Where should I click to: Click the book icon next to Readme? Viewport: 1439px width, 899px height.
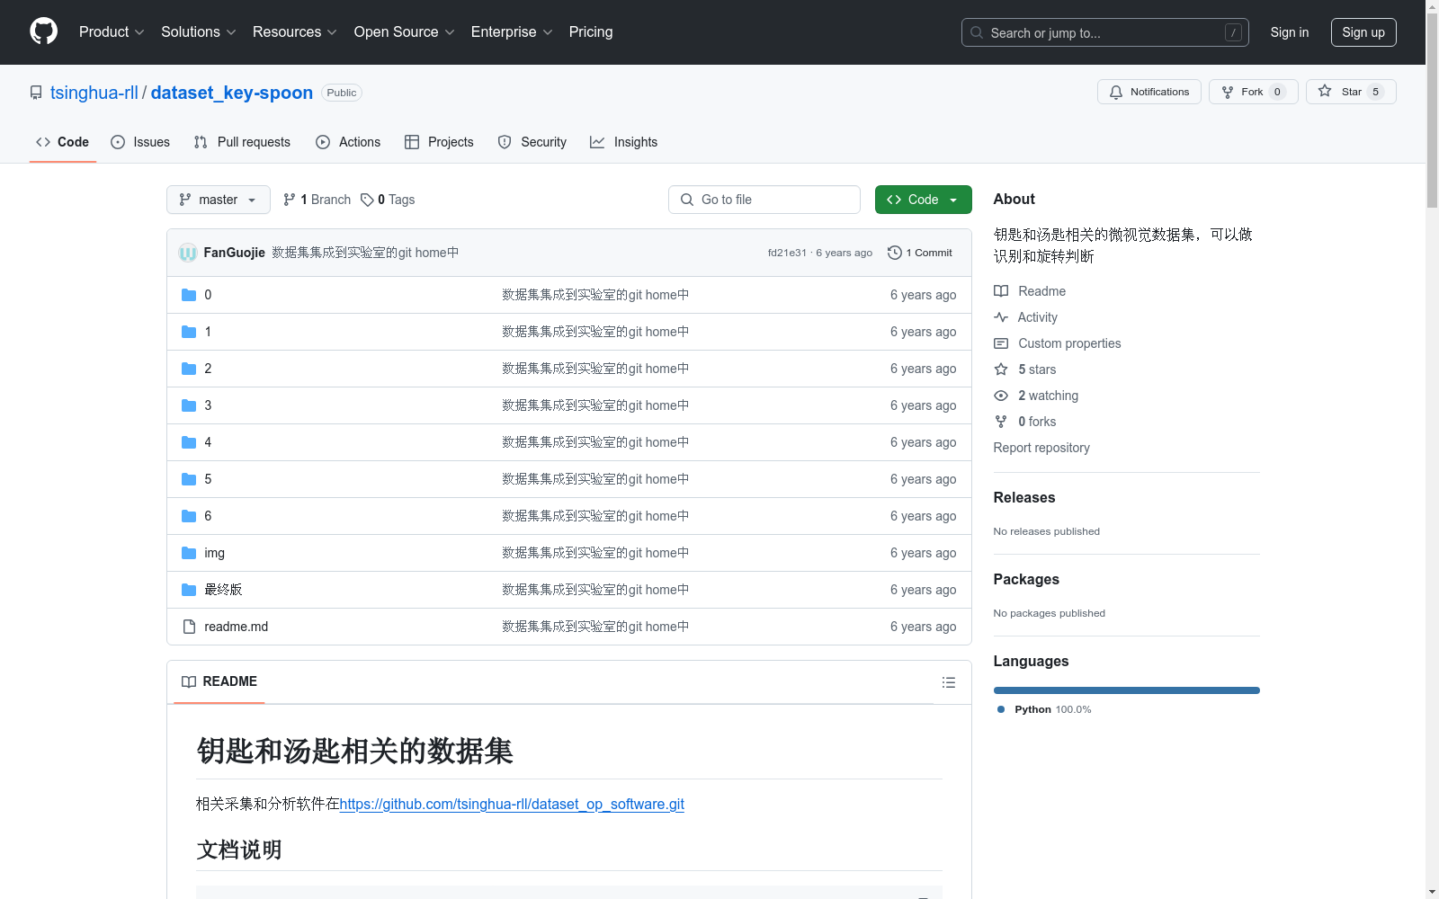point(1001,291)
